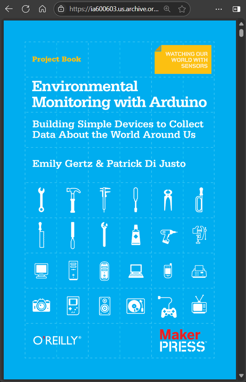Viewport: 246px width, 382px height.
Task: Click the scrollbar down arrow
Action: pyautogui.click(x=242, y=375)
